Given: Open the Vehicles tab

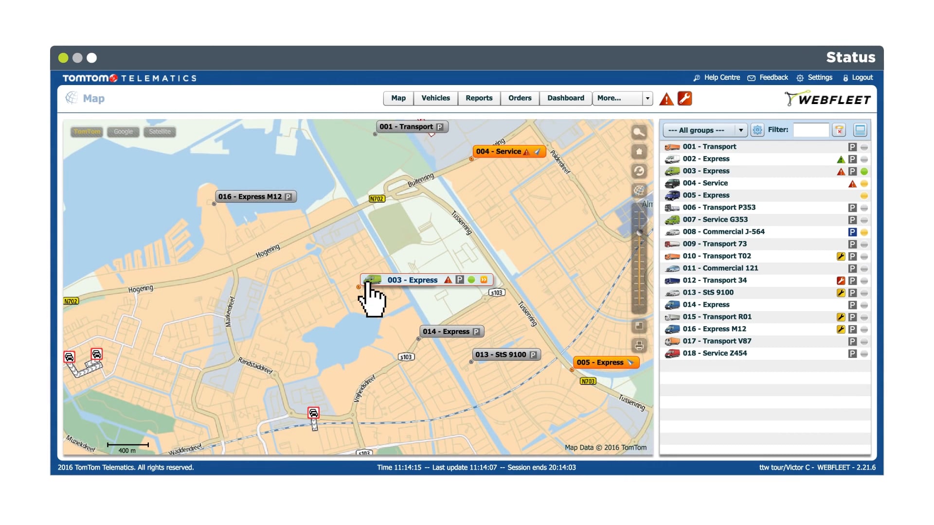Looking at the screenshot, I should [x=436, y=98].
